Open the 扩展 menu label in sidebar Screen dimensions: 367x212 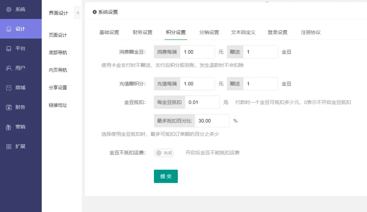(x=20, y=146)
